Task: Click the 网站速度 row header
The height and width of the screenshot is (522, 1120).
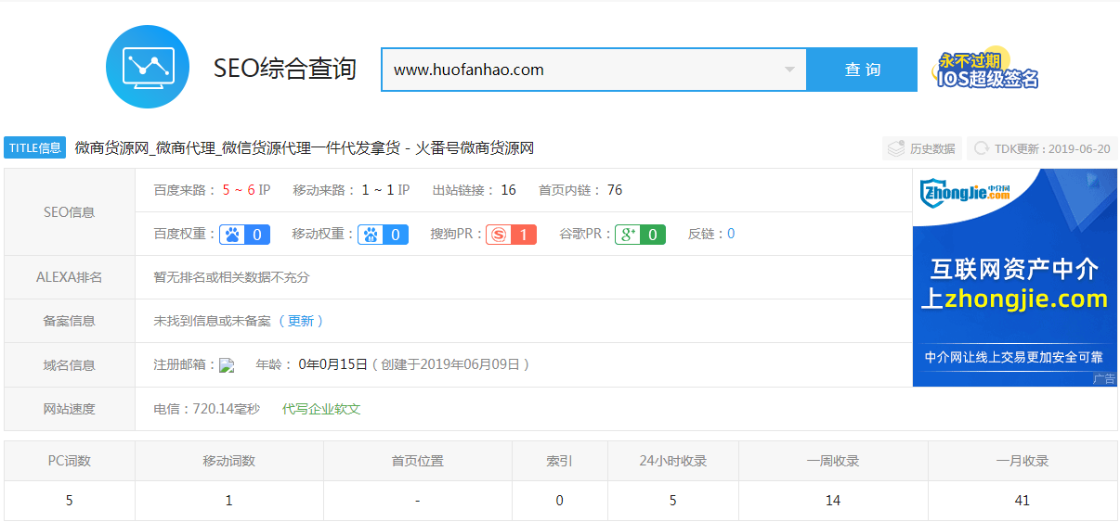Action: pyautogui.click(x=70, y=409)
